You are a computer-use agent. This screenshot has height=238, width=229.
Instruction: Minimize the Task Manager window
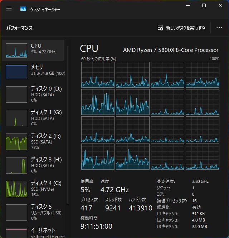[188, 5]
